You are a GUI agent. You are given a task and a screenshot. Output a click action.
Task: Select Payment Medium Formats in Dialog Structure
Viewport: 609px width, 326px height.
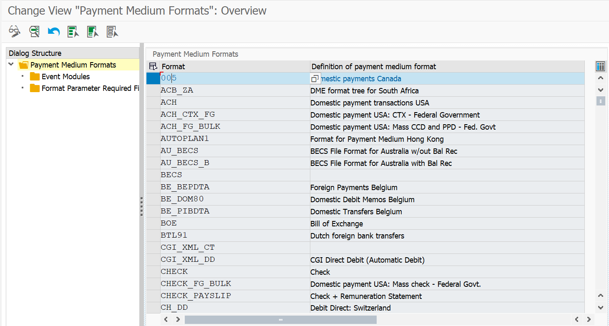click(x=73, y=65)
